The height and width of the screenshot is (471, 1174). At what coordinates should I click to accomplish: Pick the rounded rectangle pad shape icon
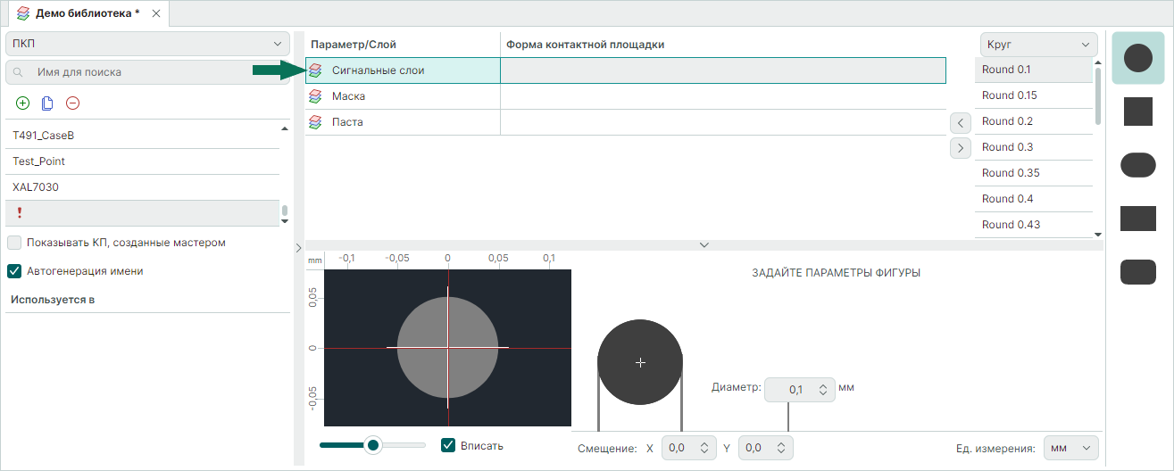(x=1137, y=272)
